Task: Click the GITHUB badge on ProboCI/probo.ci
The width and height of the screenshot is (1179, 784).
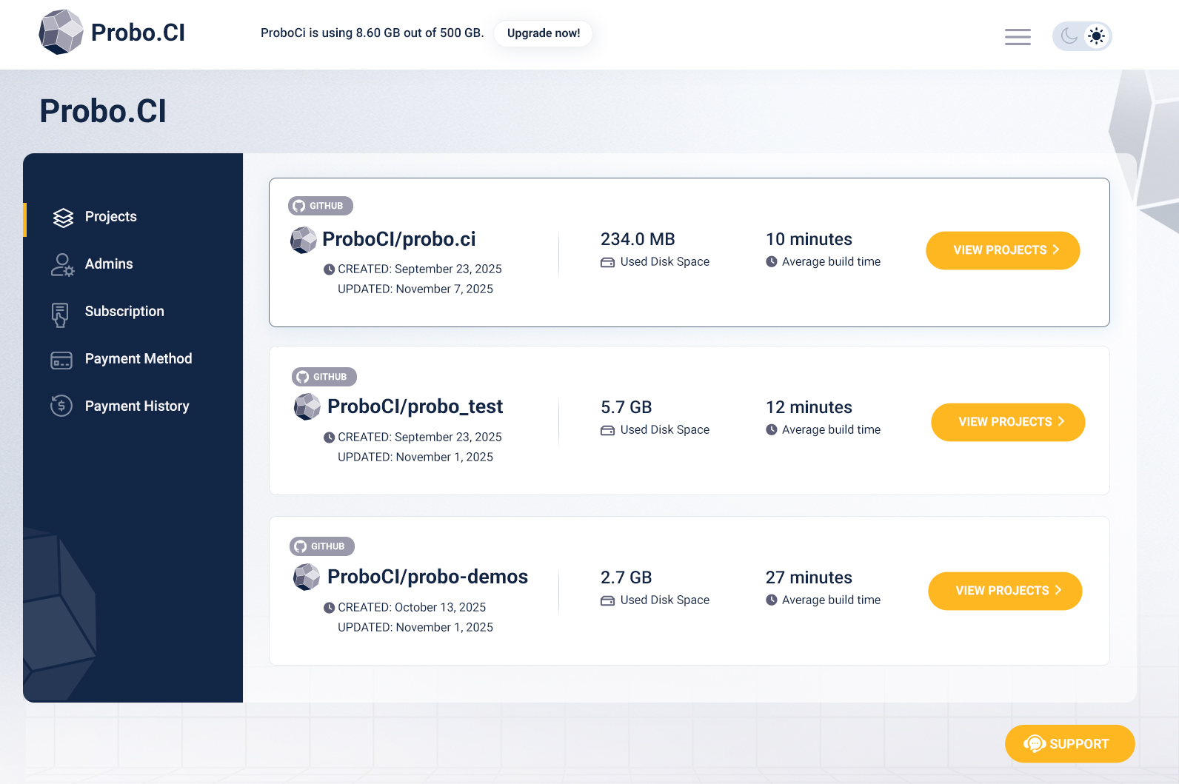Action: [x=321, y=206]
